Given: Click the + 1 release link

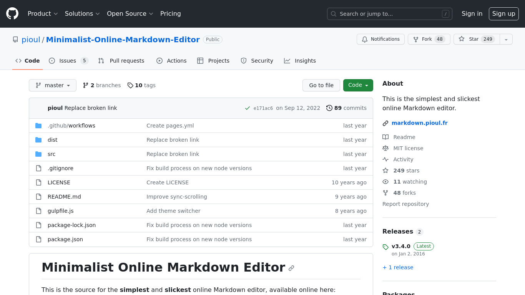Looking at the screenshot, I should point(398,267).
